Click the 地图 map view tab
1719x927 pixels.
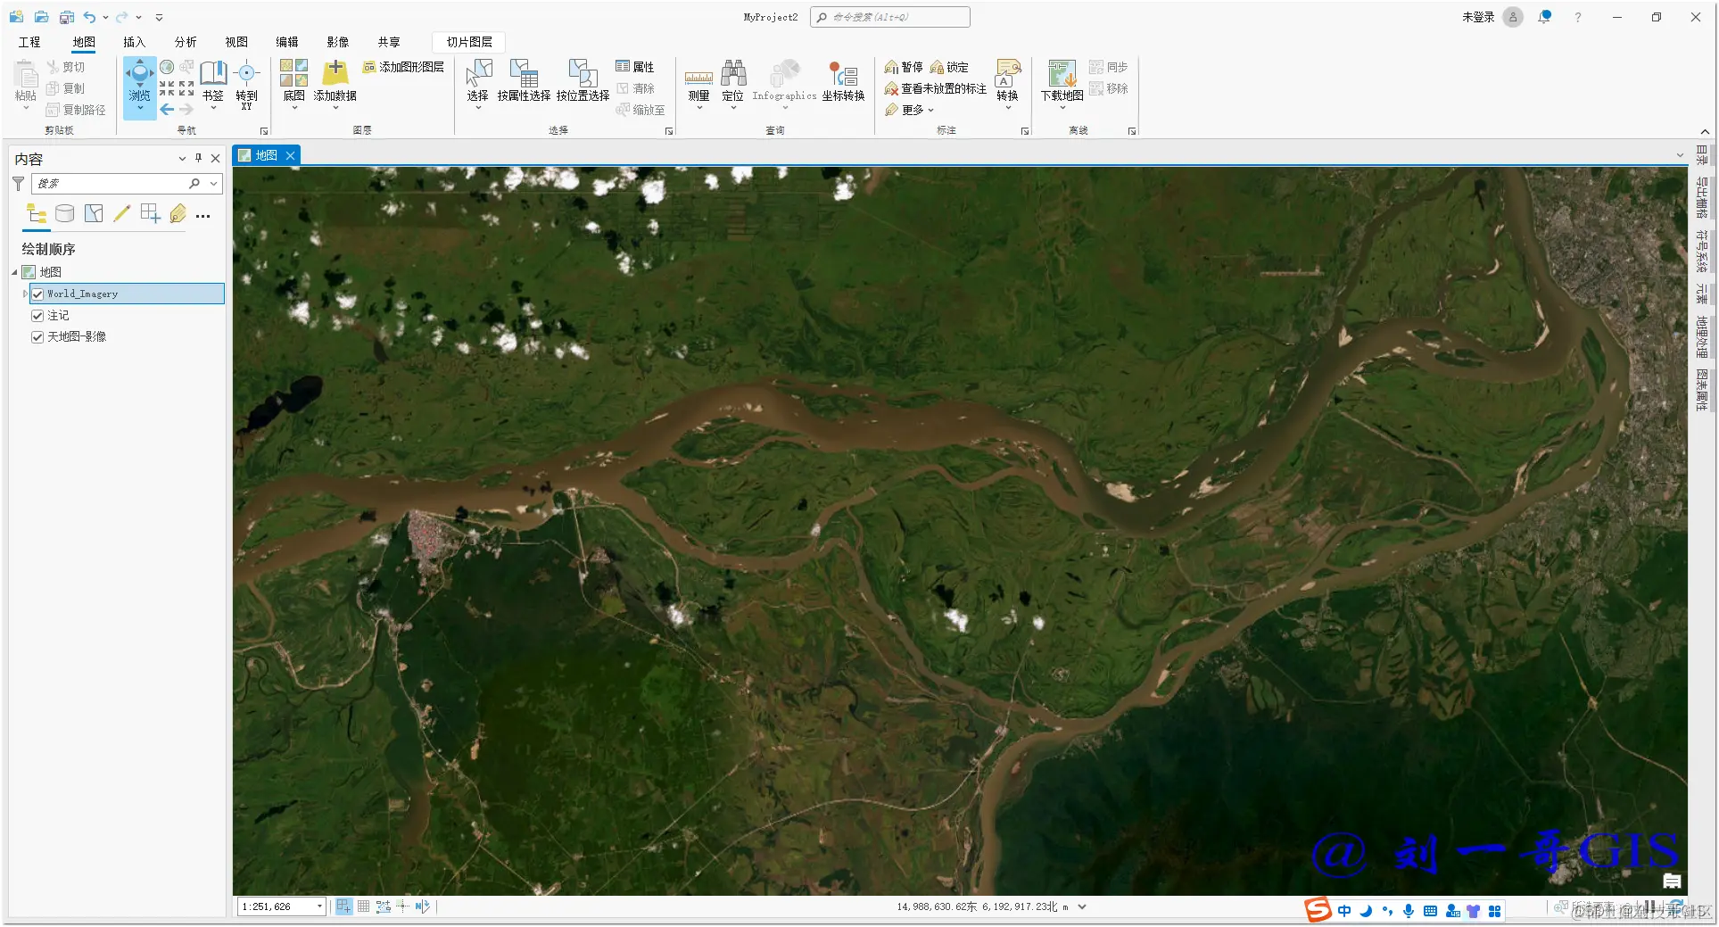pyautogui.click(x=266, y=155)
